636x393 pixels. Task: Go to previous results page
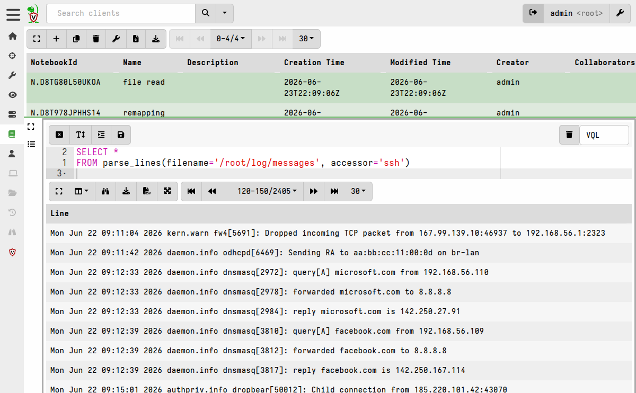[212, 191]
